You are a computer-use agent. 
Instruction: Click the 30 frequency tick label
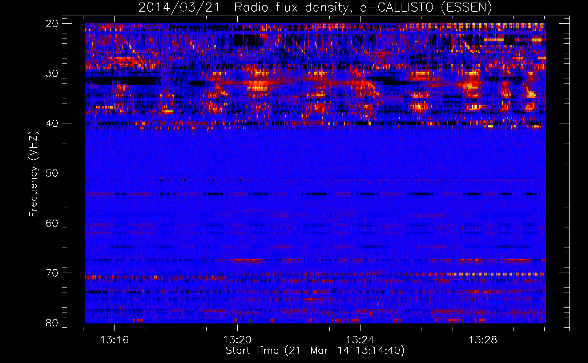[52, 73]
